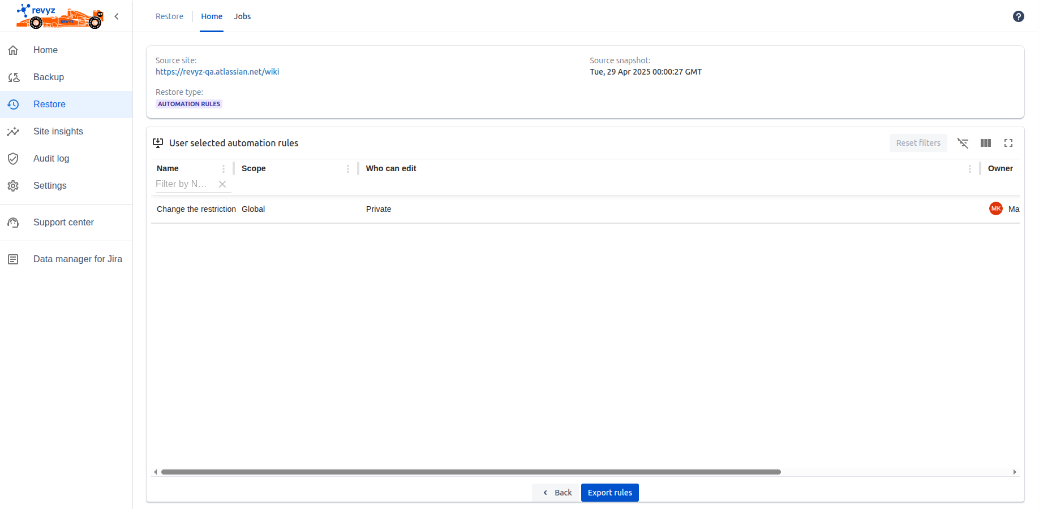1039x509 pixels.
Task: Open the help menu
Action: [x=1019, y=16]
